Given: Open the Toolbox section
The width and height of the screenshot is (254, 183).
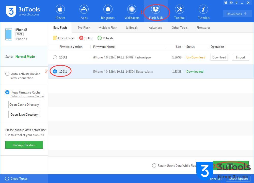Looking at the screenshot, I should (180, 12).
